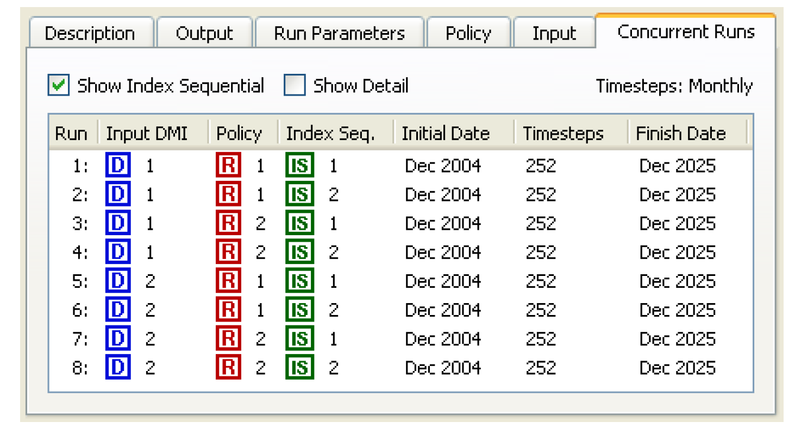Switch to the Input tab
The height and width of the screenshot is (428, 795).
[x=554, y=34]
